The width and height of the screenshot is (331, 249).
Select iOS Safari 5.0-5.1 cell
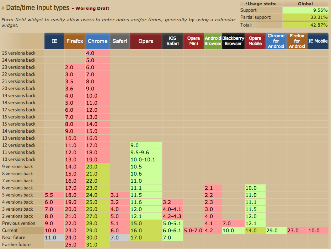point(173,223)
